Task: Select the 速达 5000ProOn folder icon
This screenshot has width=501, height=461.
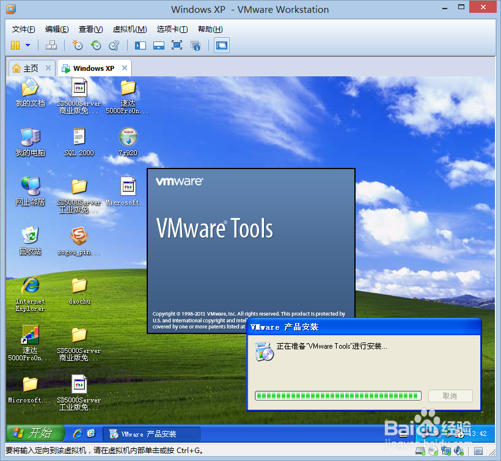Action: pyautogui.click(x=128, y=96)
